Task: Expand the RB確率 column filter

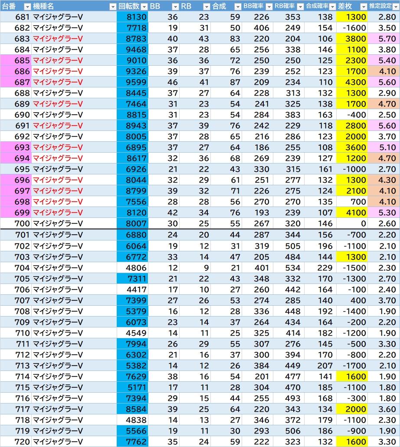Action: [300, 7]
